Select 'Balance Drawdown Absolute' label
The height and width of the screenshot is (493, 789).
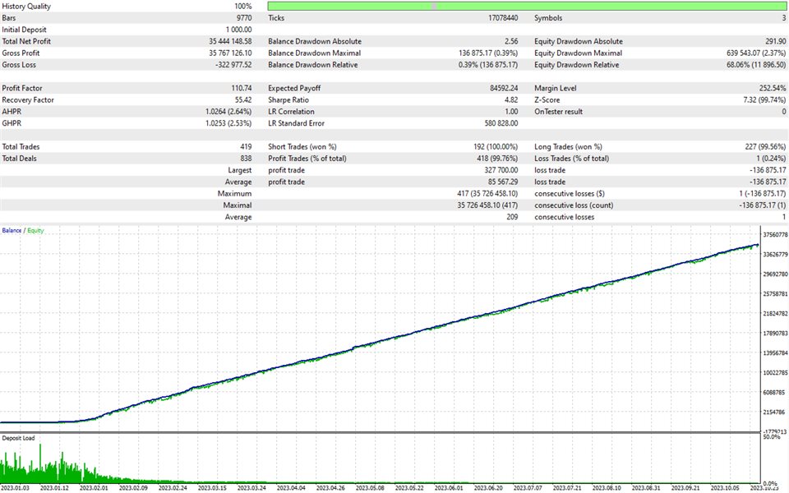click(x=315, y=41)
